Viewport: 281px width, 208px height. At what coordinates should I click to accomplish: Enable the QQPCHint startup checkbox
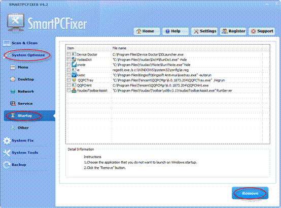(x=69, y=85)
